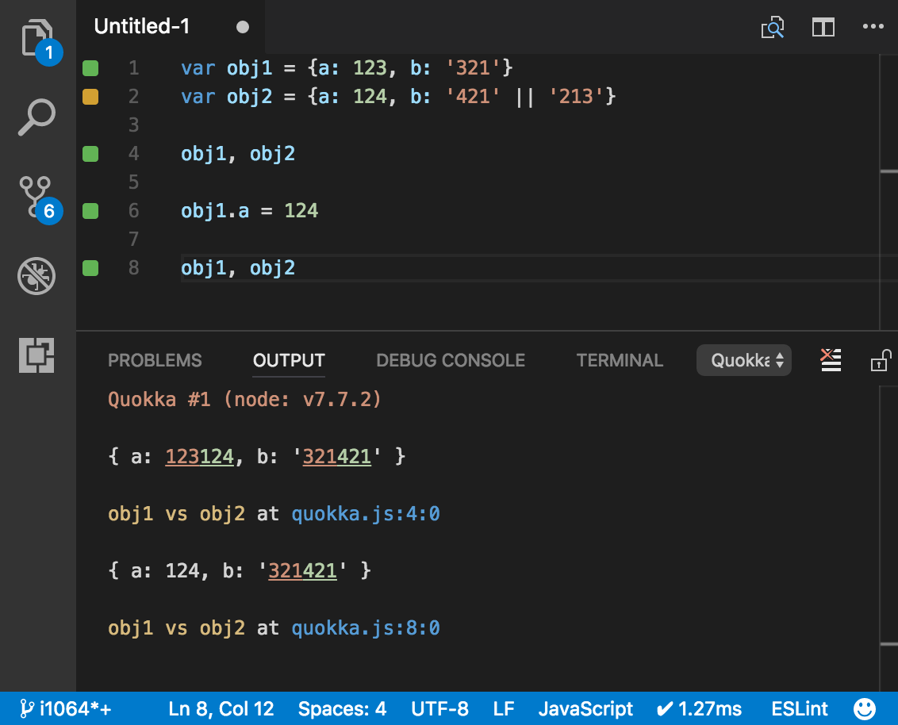This screenshot has width=898, height=725.
Task: Click the green Quokka indicator on line 4
Action: click(x=90, y=153)
